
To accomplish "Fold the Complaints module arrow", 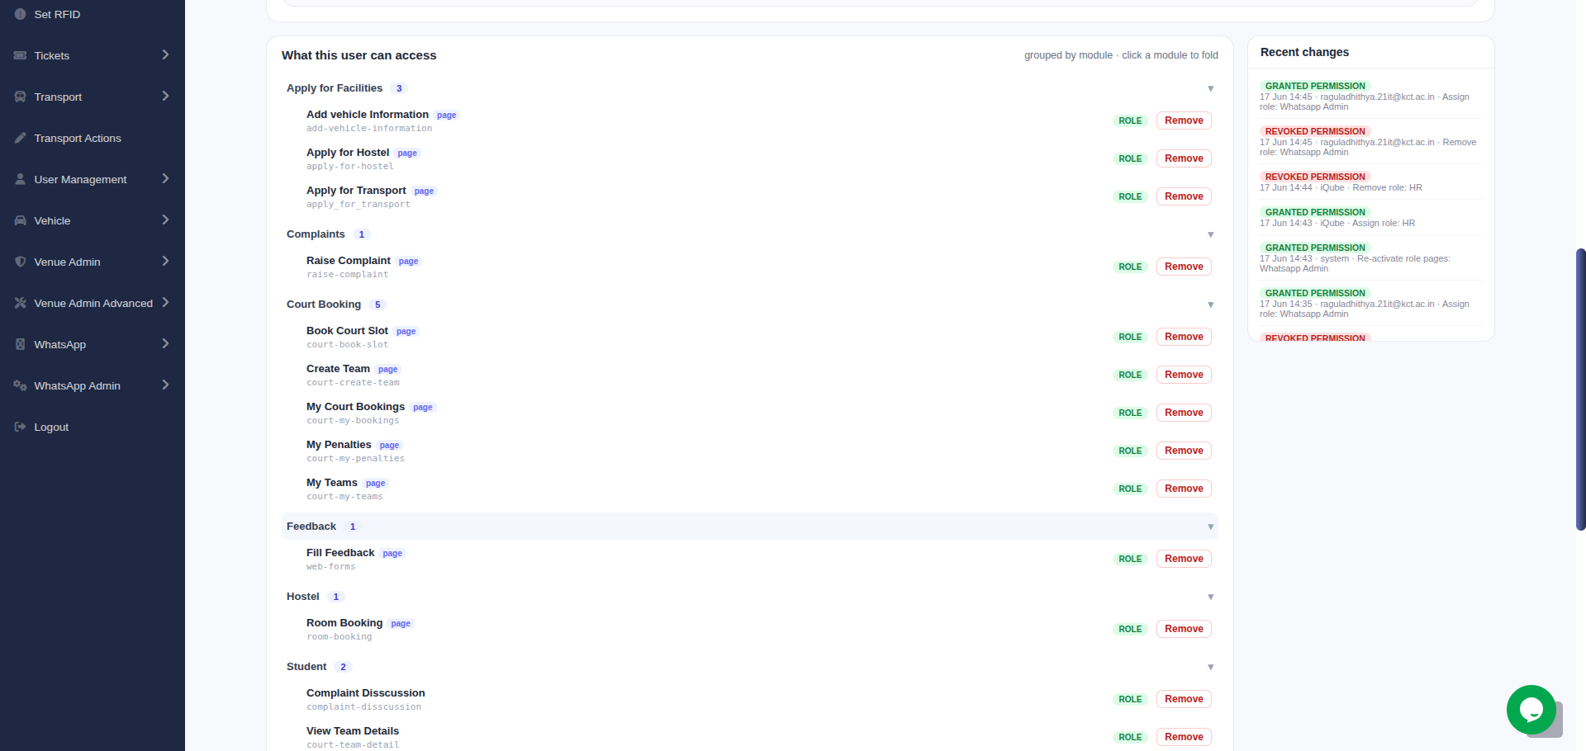I will pyautogui.click(x=1210, y=234).
